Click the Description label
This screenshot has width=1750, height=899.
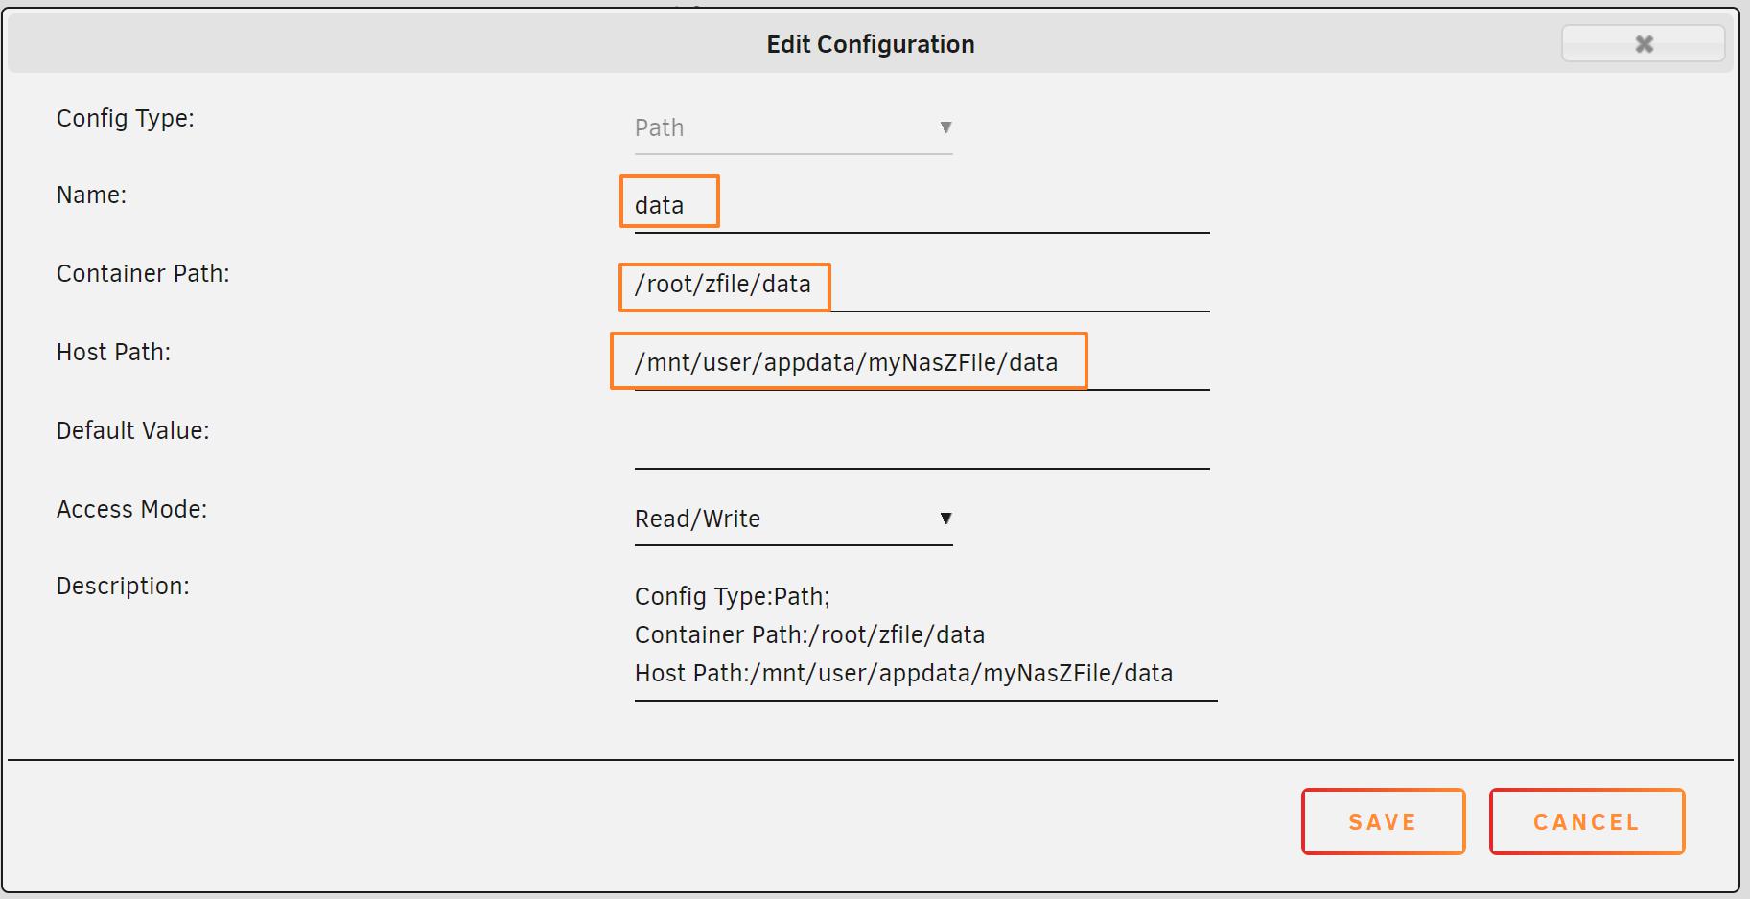coord(123,587)
